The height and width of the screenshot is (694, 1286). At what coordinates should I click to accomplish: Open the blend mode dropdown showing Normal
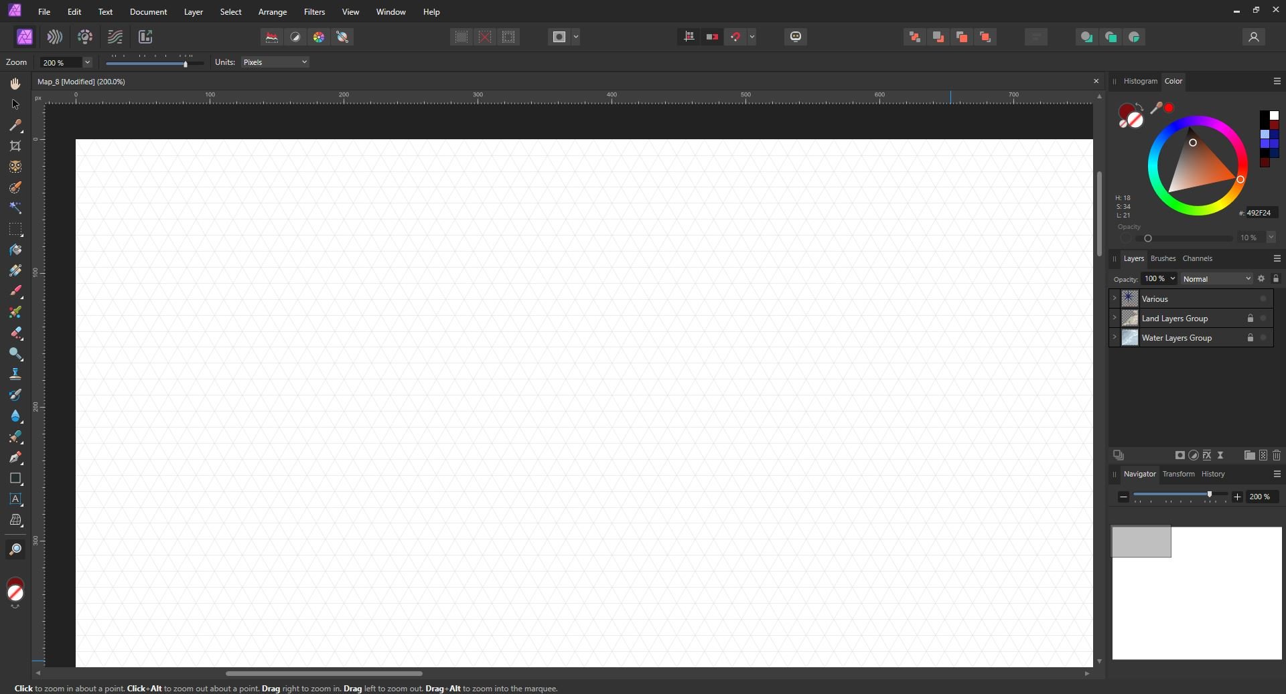1216,278
